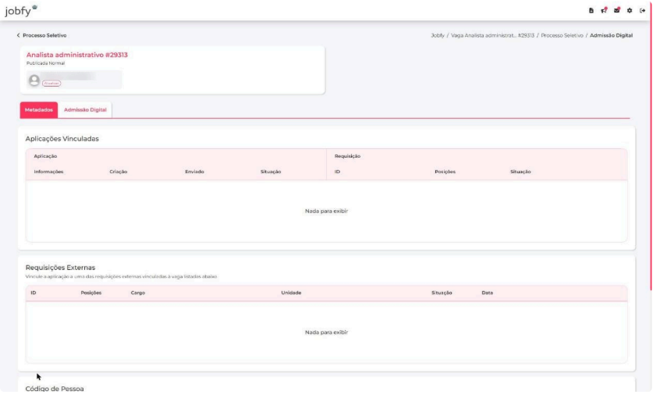
Task: Click the Vincule a aplicação helper text
Action: coord(121,277)
